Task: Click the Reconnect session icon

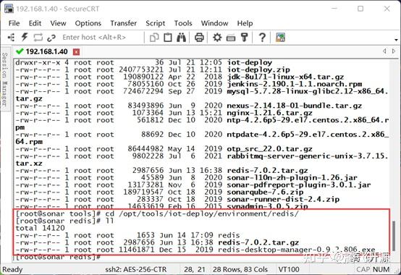Action: click(38, 38)
